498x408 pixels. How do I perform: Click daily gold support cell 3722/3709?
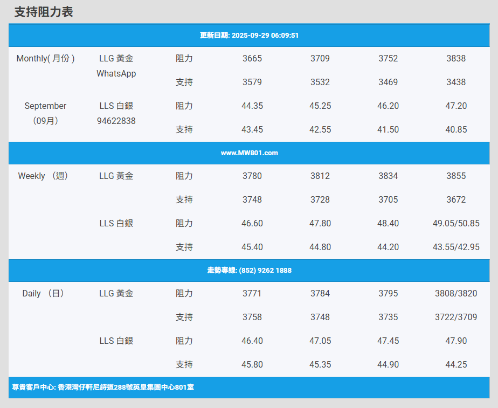coord(456,317)
